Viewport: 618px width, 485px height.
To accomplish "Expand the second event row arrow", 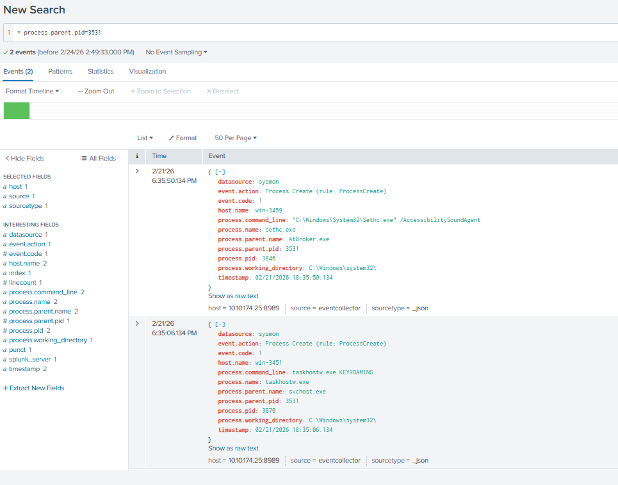I will pyautogui.click(x=137, y=324).
